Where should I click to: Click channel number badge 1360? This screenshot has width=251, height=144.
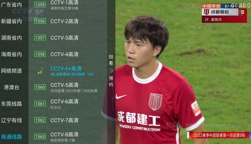[40, 87]
